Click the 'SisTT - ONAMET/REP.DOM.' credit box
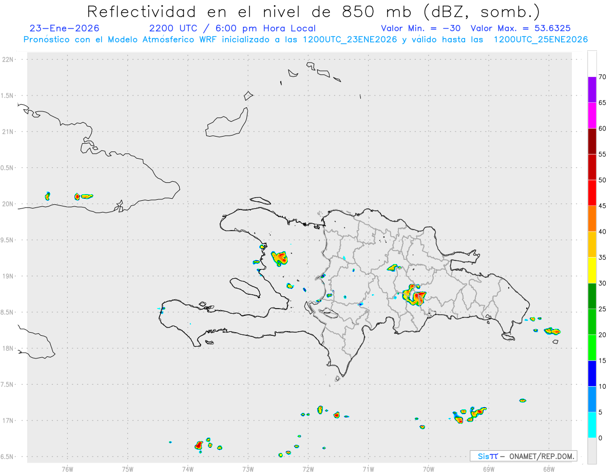This screenshot has height=476, width=616. click(x=523, y=456)
